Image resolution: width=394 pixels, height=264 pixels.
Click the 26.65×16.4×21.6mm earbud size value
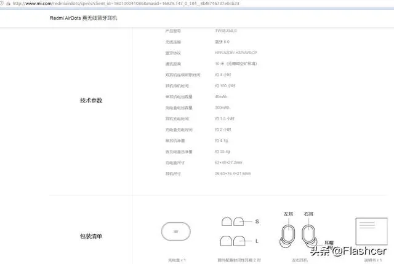(233, 173)
